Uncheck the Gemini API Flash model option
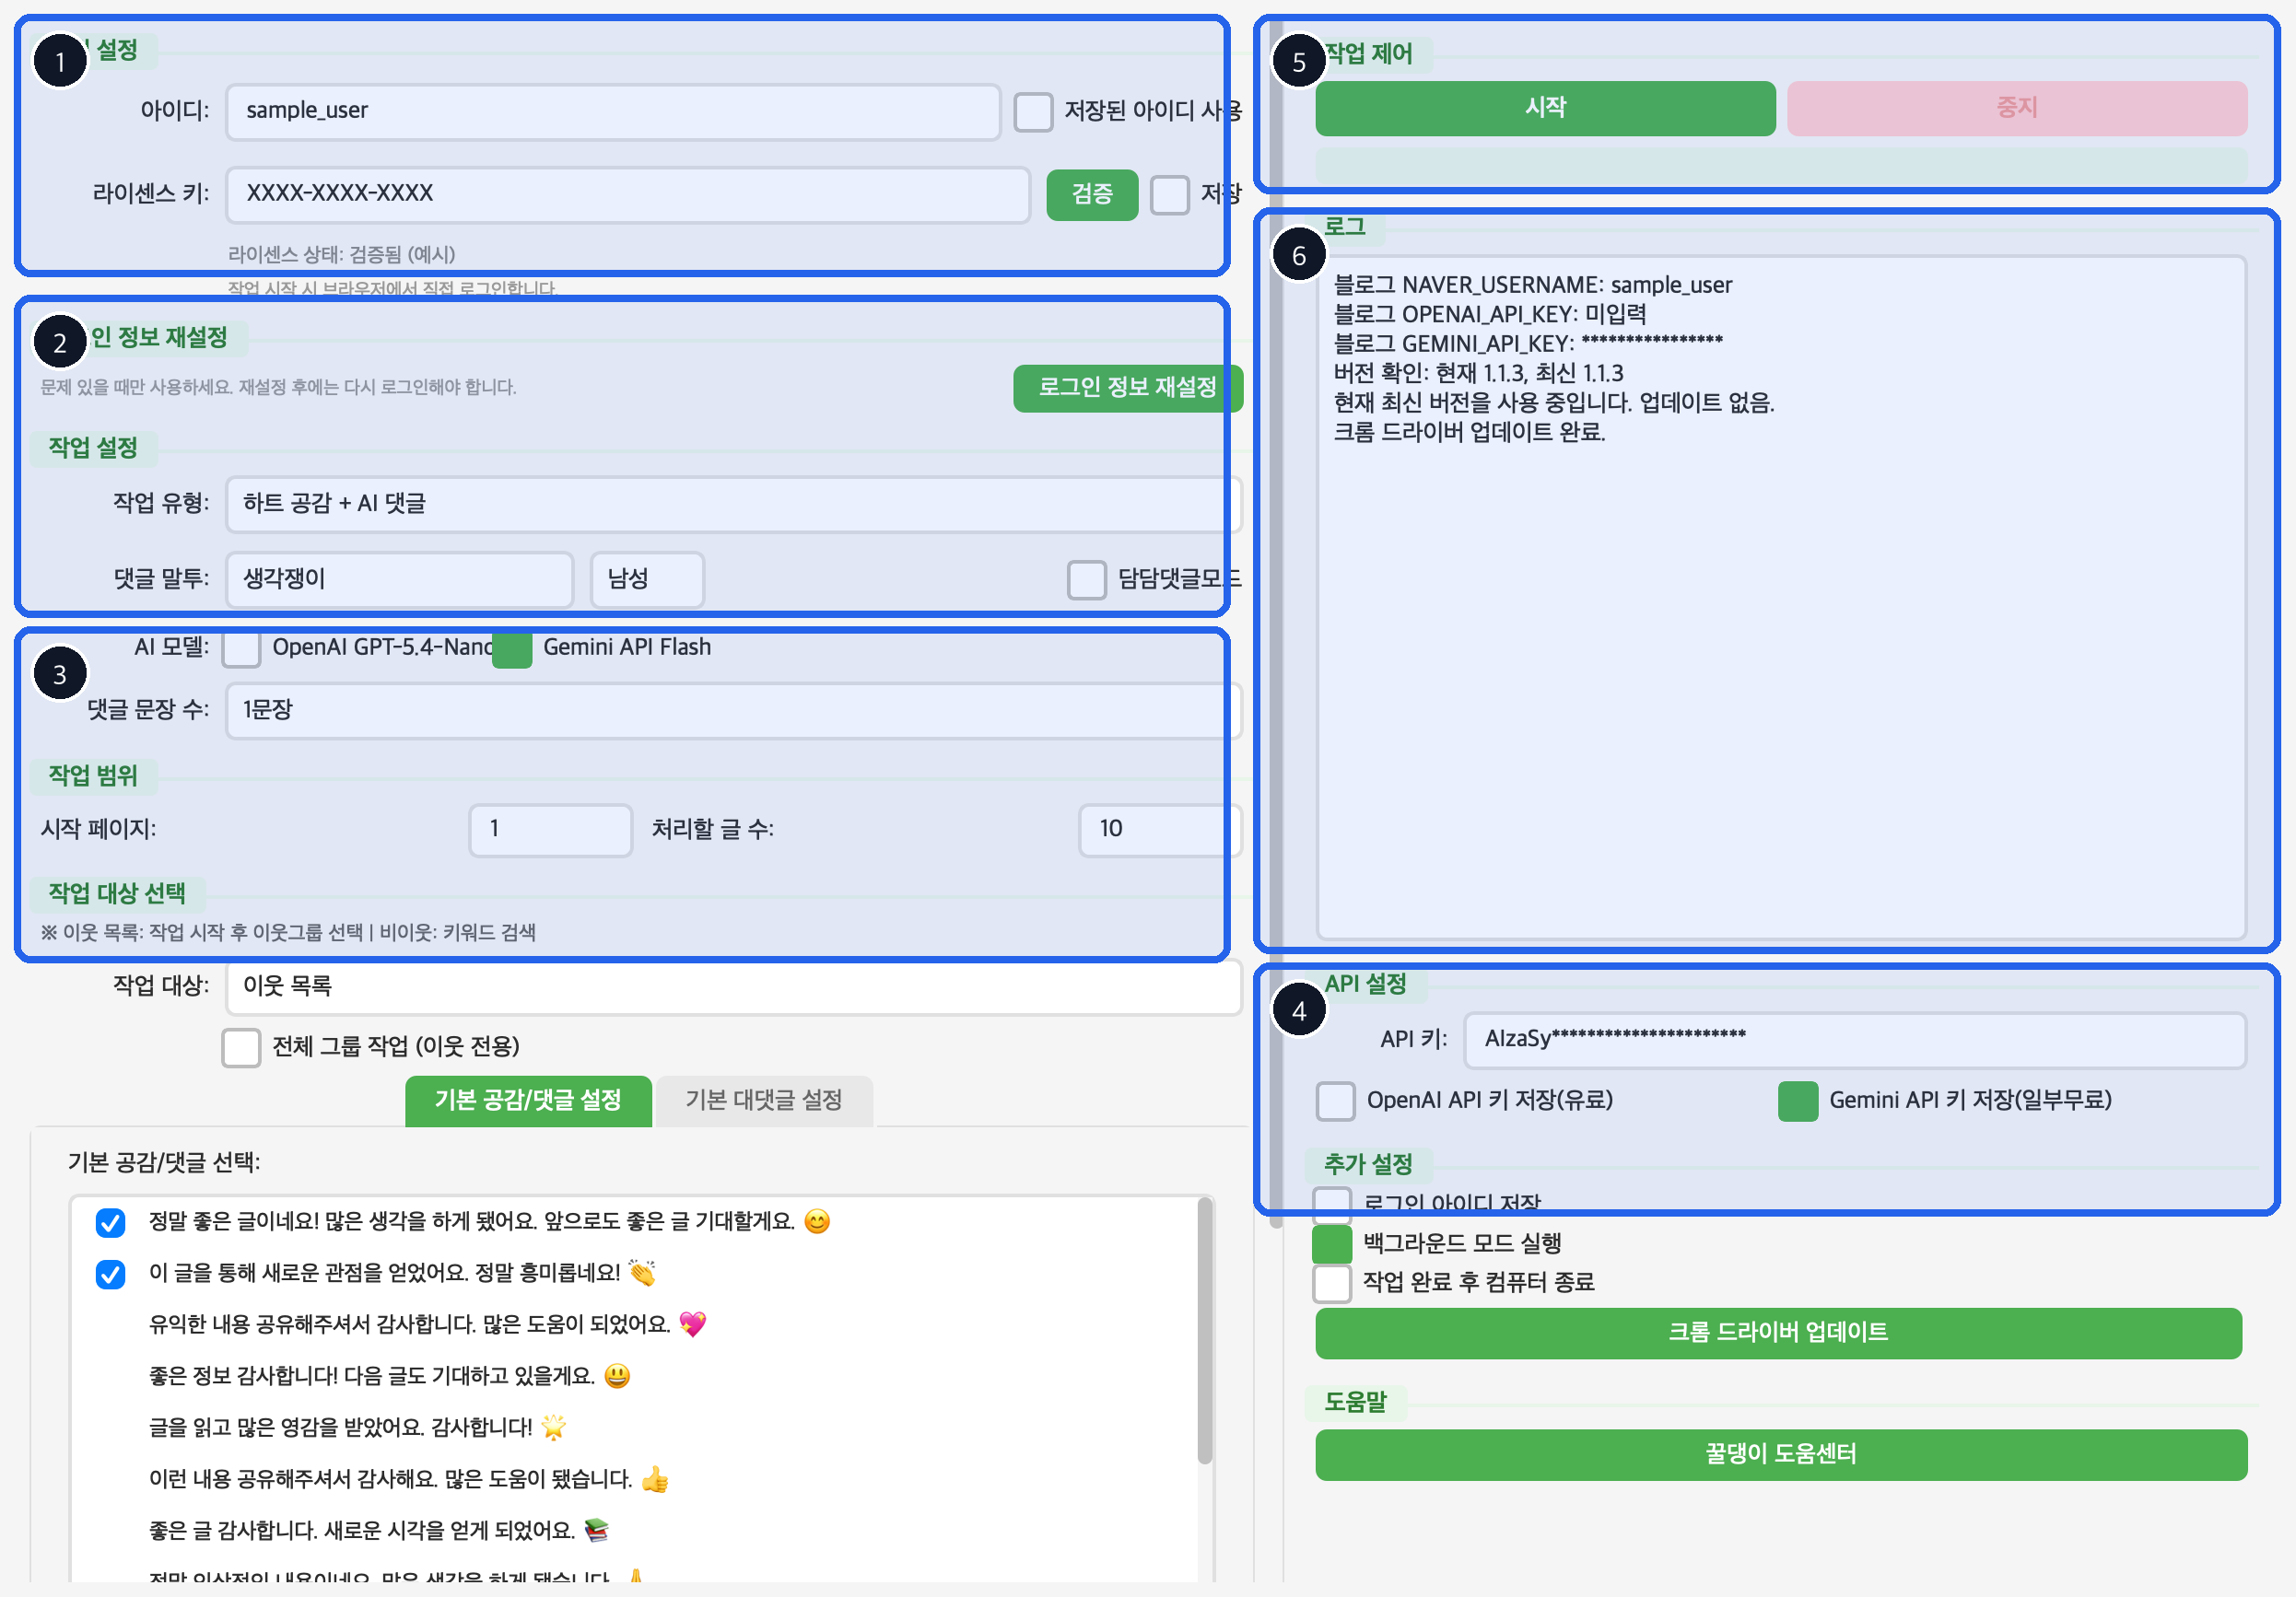Viewport: 2296px width, 1597px height. (x=512, y=649)
